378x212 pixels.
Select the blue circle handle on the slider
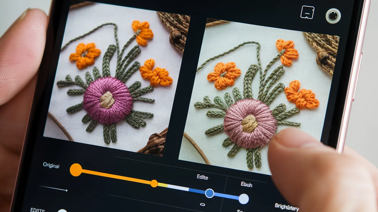(209, 192)
